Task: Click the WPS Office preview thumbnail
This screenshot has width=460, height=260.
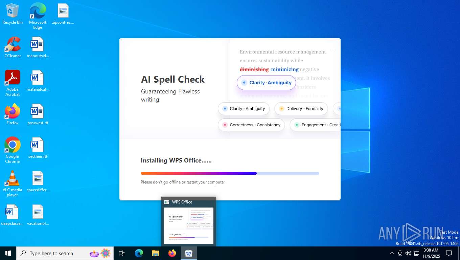Action: pos(189,225)
